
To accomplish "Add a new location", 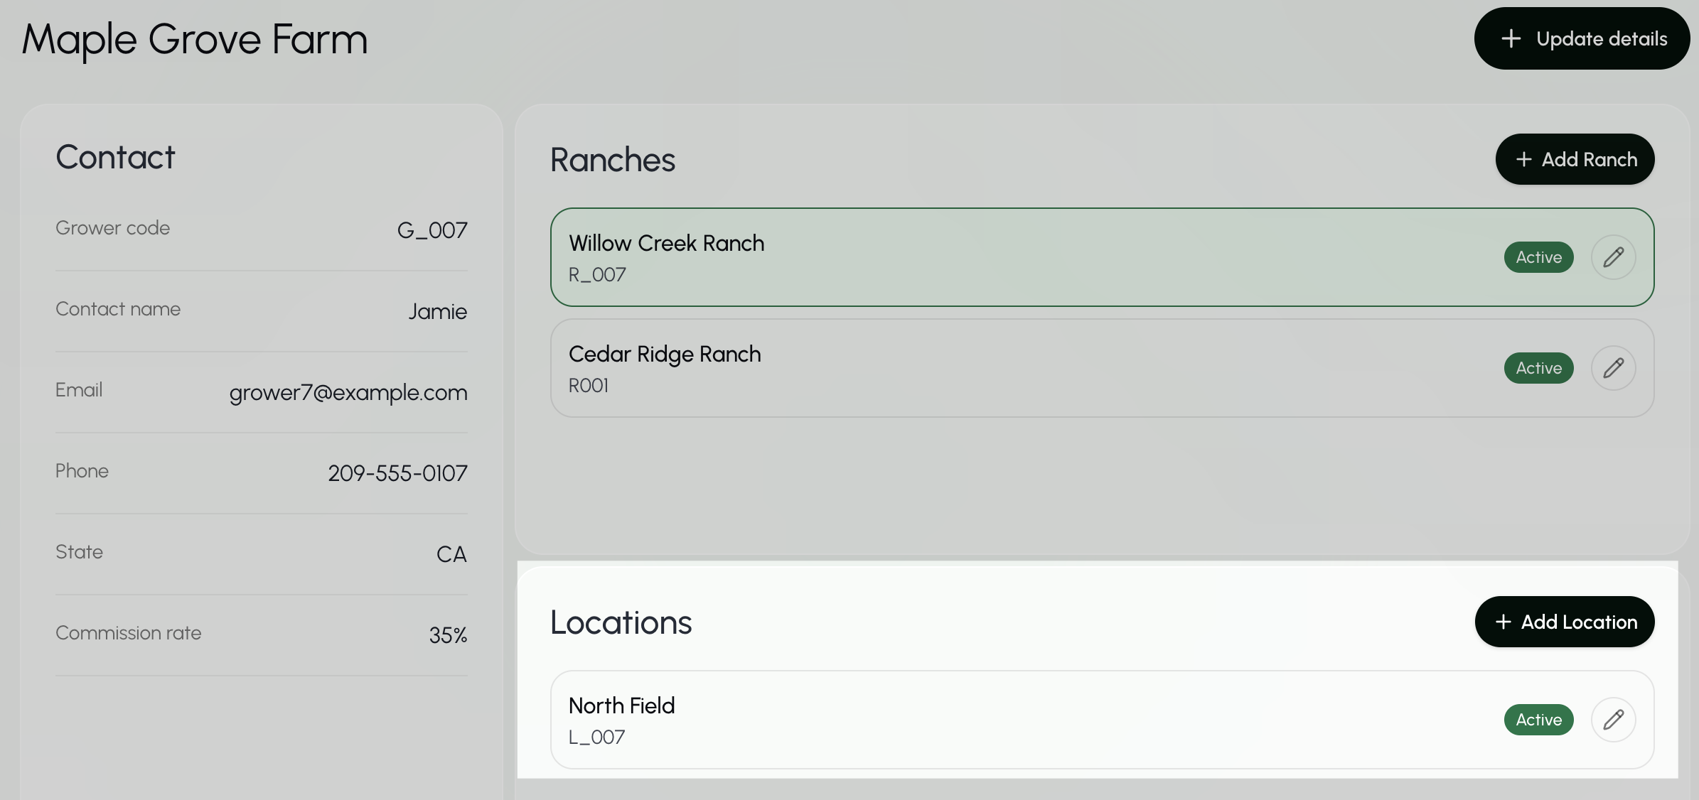I will pos(1564,622).
